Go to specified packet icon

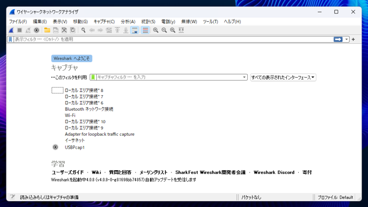click(109, 30)
